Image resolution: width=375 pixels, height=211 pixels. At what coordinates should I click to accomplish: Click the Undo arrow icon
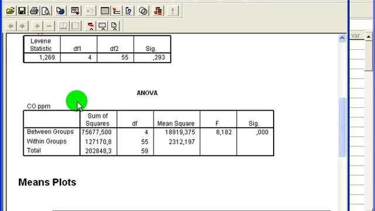coord(90,11)
